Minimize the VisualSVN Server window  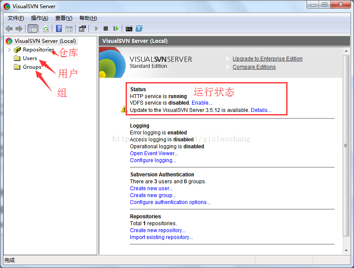click(313, 5)
